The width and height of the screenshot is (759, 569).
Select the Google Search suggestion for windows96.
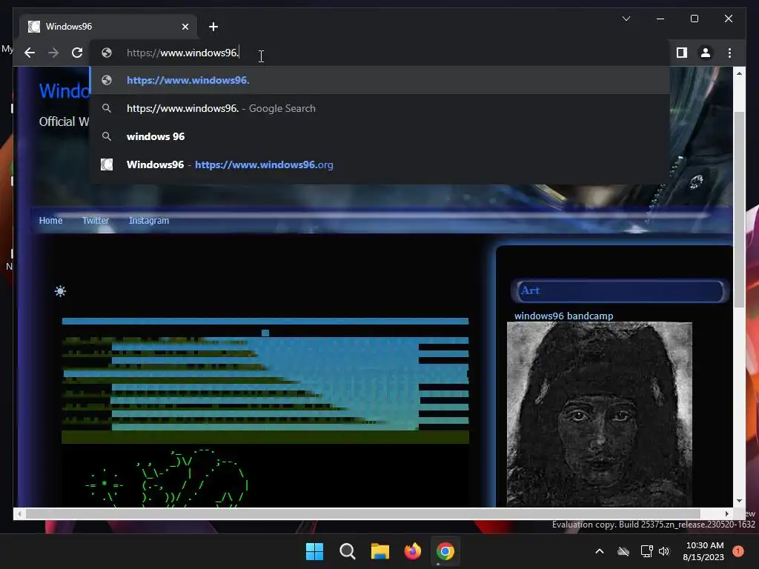coord(380,108)
